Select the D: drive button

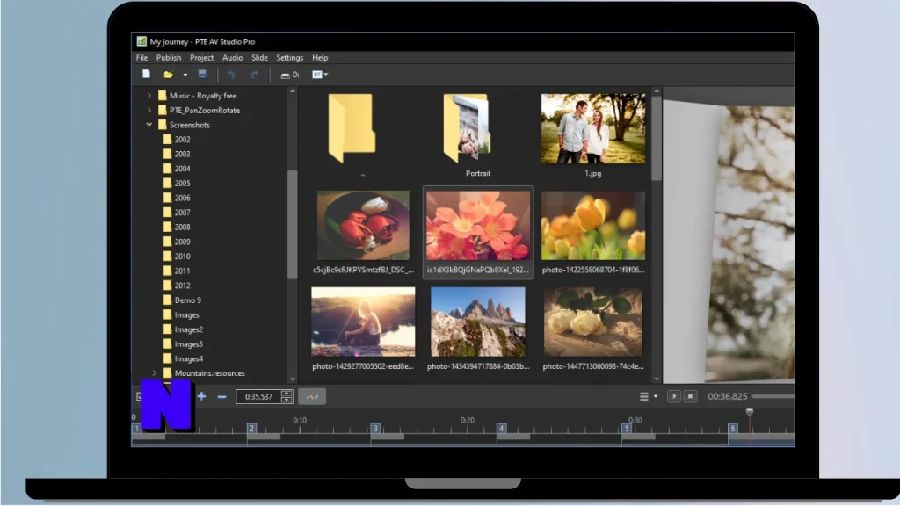tap(290, 75)
